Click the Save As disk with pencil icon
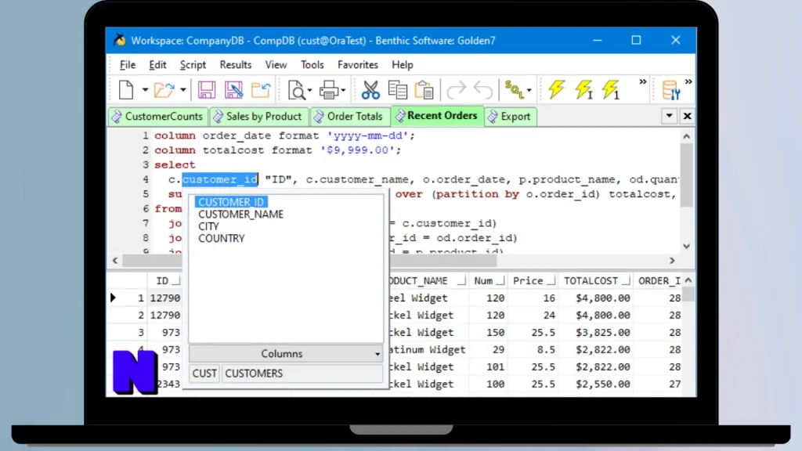This screenshot has width=802, height=451. pyautogui.click(x=233, y=90)
